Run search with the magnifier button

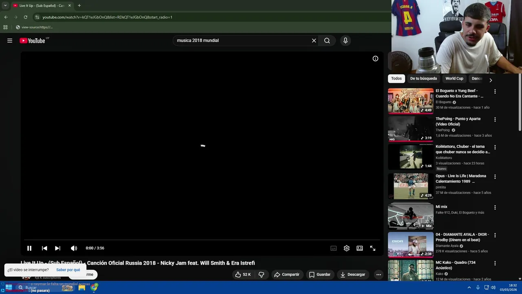coord(327,40)
